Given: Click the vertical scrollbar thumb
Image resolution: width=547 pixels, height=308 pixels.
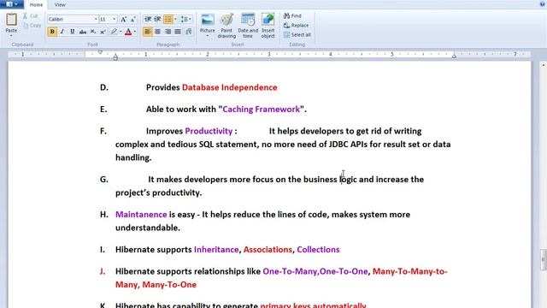Looking at the screenshot, I should tap(544, 259).
